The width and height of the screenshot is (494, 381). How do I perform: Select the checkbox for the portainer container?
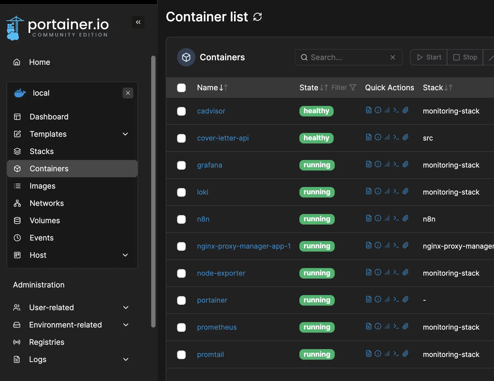coord(181,300)
